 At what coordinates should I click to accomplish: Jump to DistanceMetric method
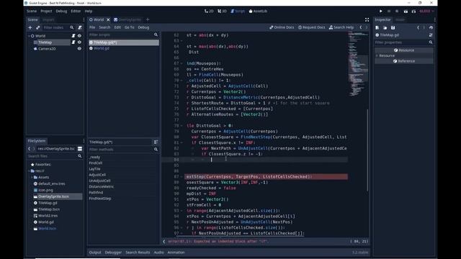point(102,186)
